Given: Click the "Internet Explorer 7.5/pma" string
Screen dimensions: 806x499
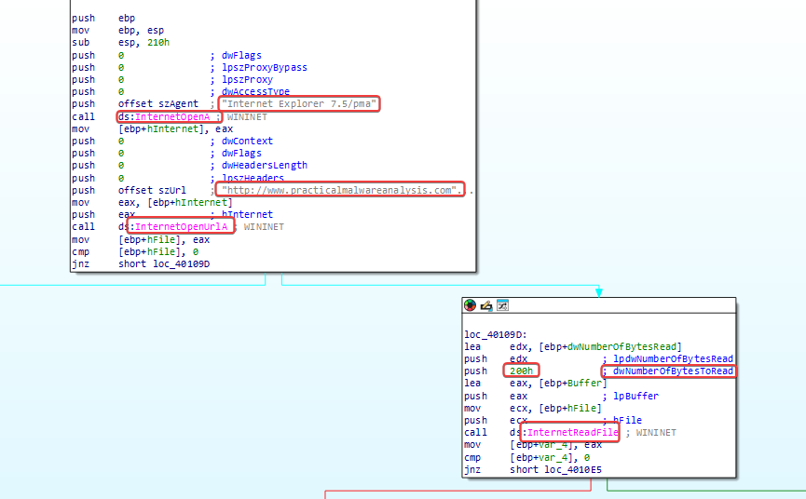Looking at the screenshot, I should click(x=299, y=103).
